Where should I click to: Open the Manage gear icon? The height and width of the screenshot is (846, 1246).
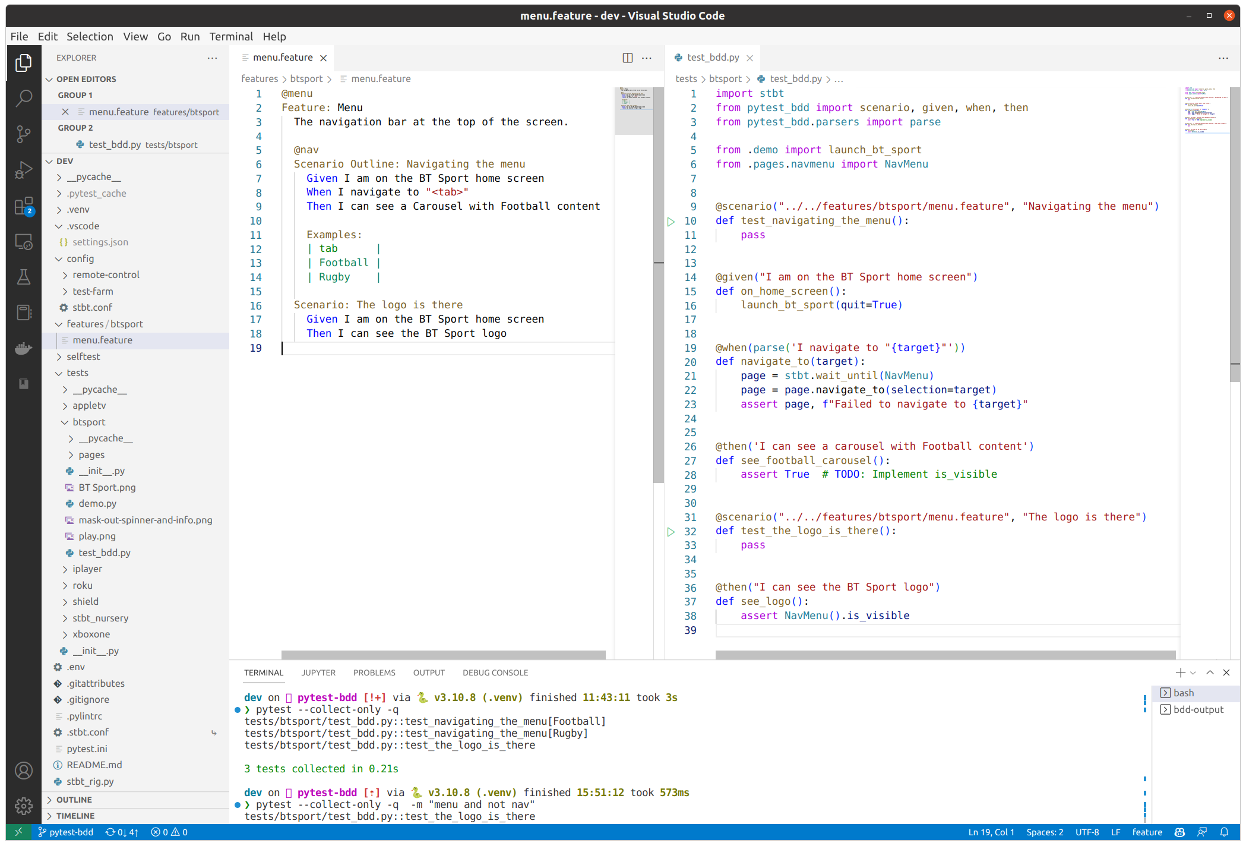click(23, 806)
